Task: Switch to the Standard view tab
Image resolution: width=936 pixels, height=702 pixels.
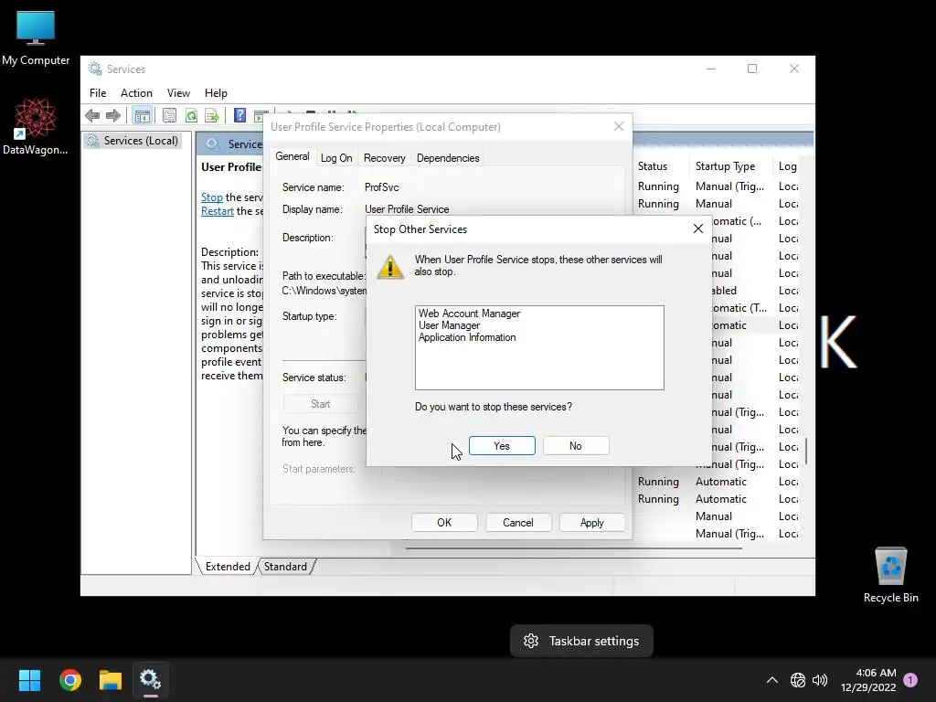Action: pyautogui.click(x=285, y=567)
